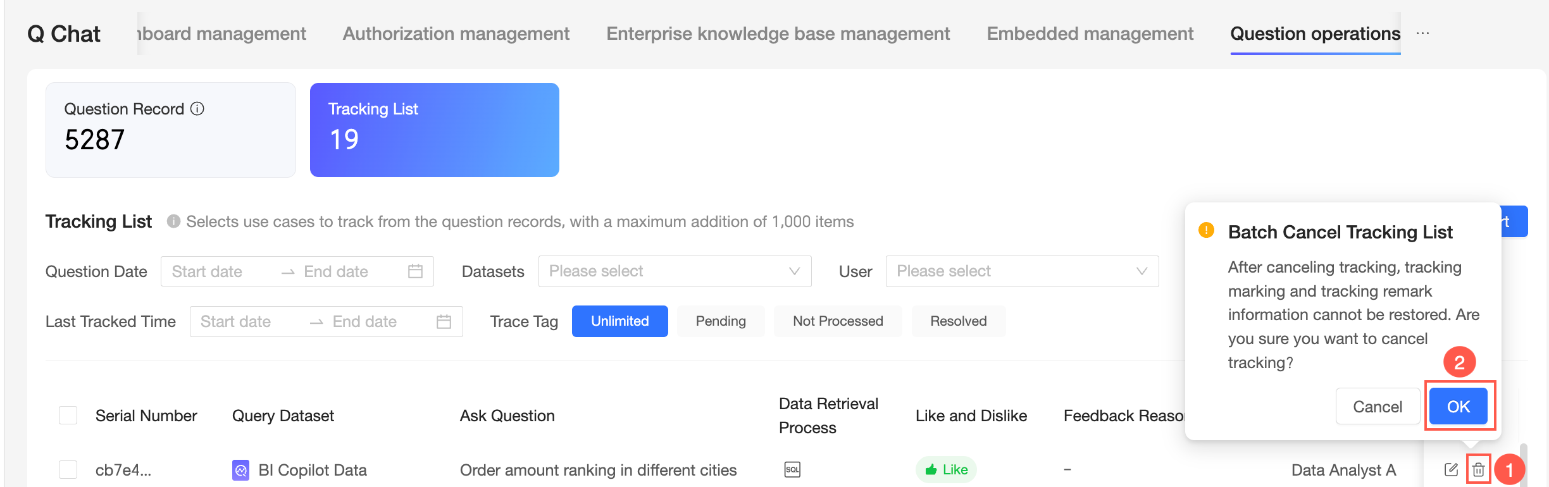Open the SQL data retrieval process icon
This screenshot has width=1549, height=487.
792,470
